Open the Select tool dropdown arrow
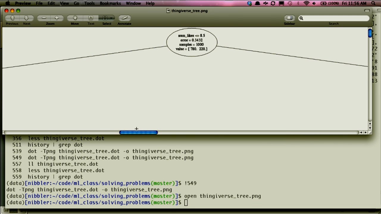 coord(112,18)
